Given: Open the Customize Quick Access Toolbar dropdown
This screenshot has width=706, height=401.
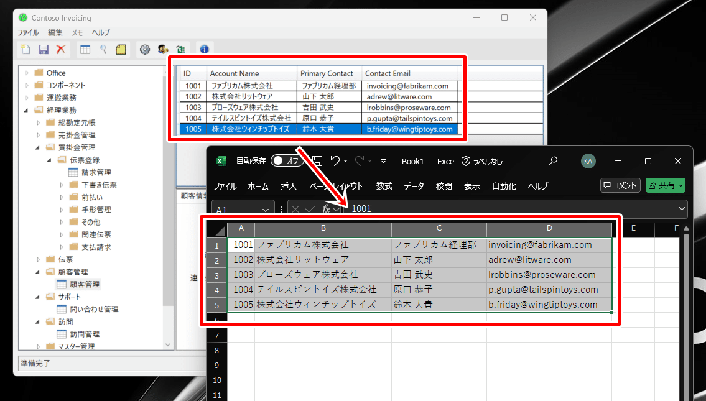Looking at the screenshot, I should pos(383,160).
